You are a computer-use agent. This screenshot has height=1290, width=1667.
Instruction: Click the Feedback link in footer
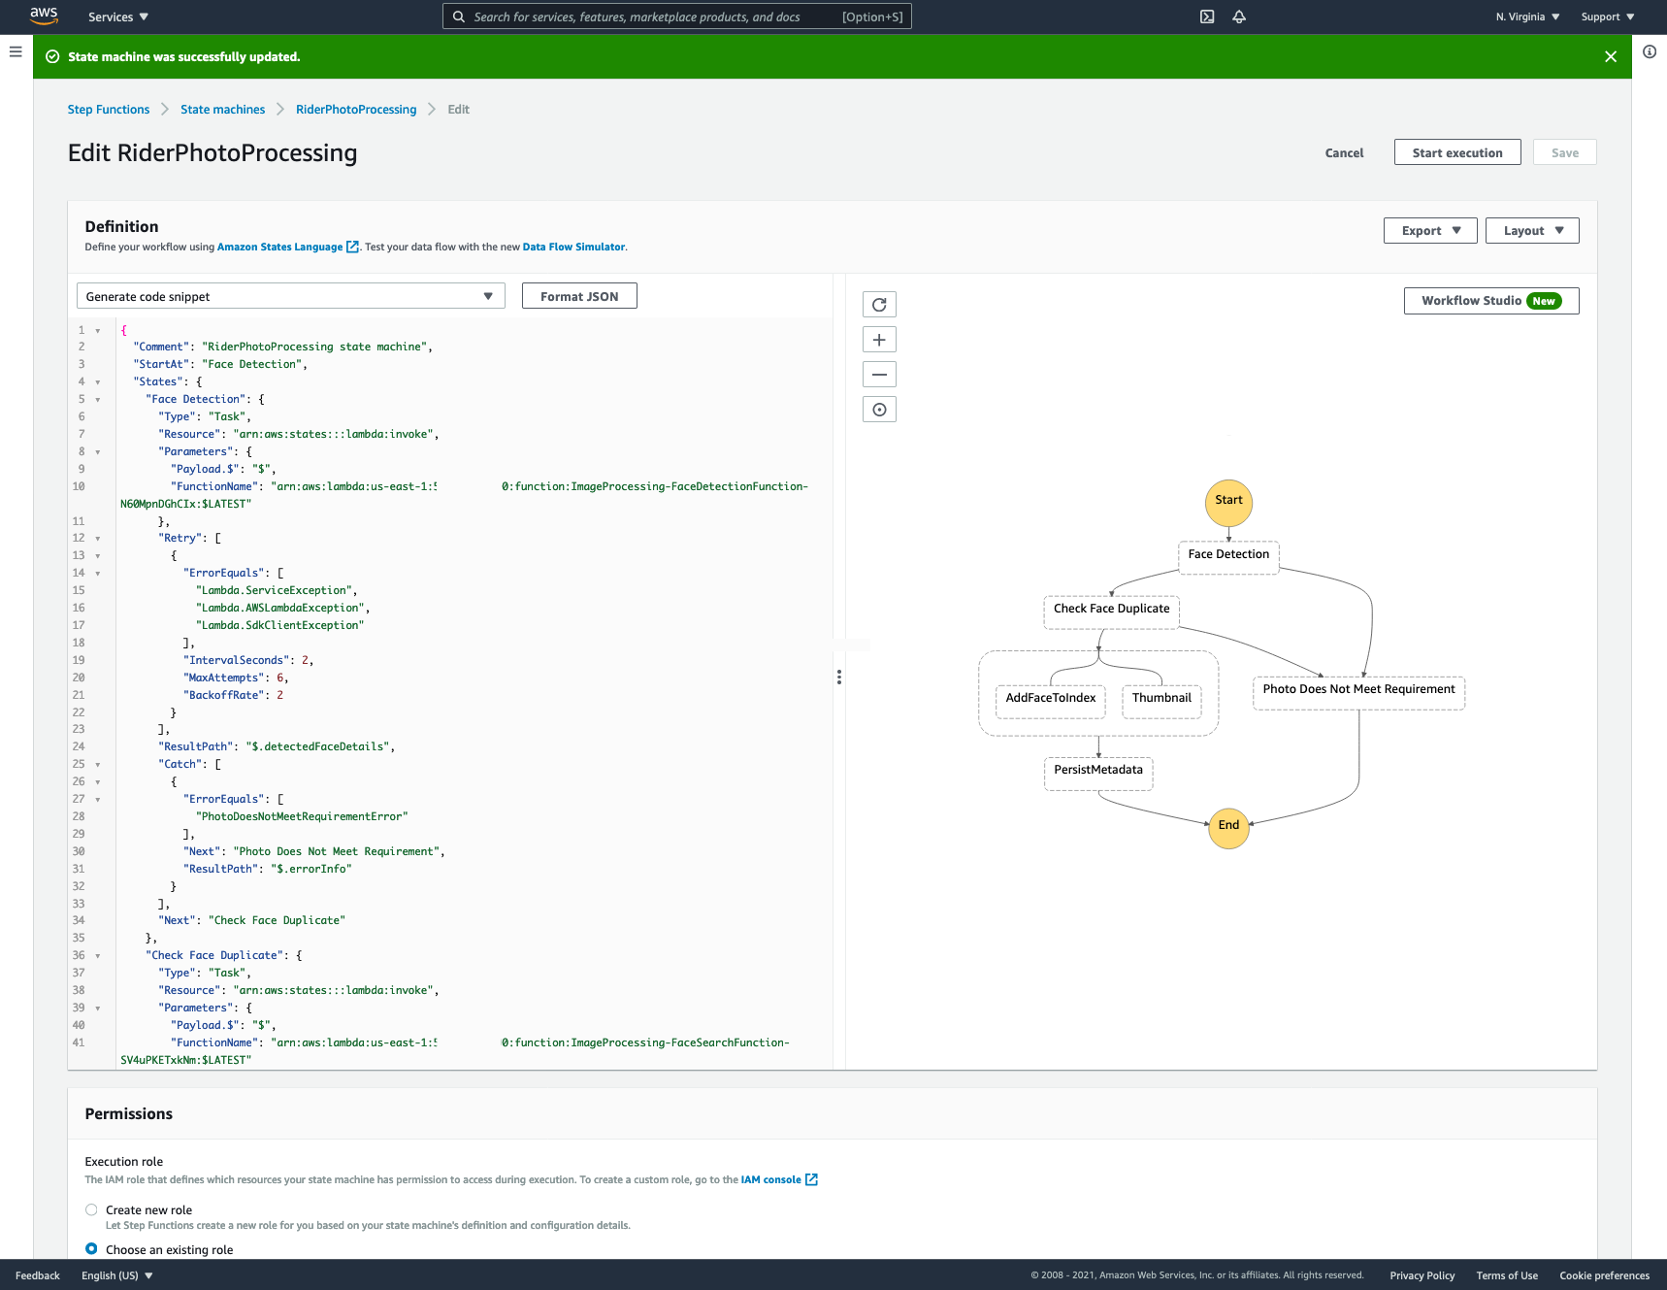point(38,1275)
